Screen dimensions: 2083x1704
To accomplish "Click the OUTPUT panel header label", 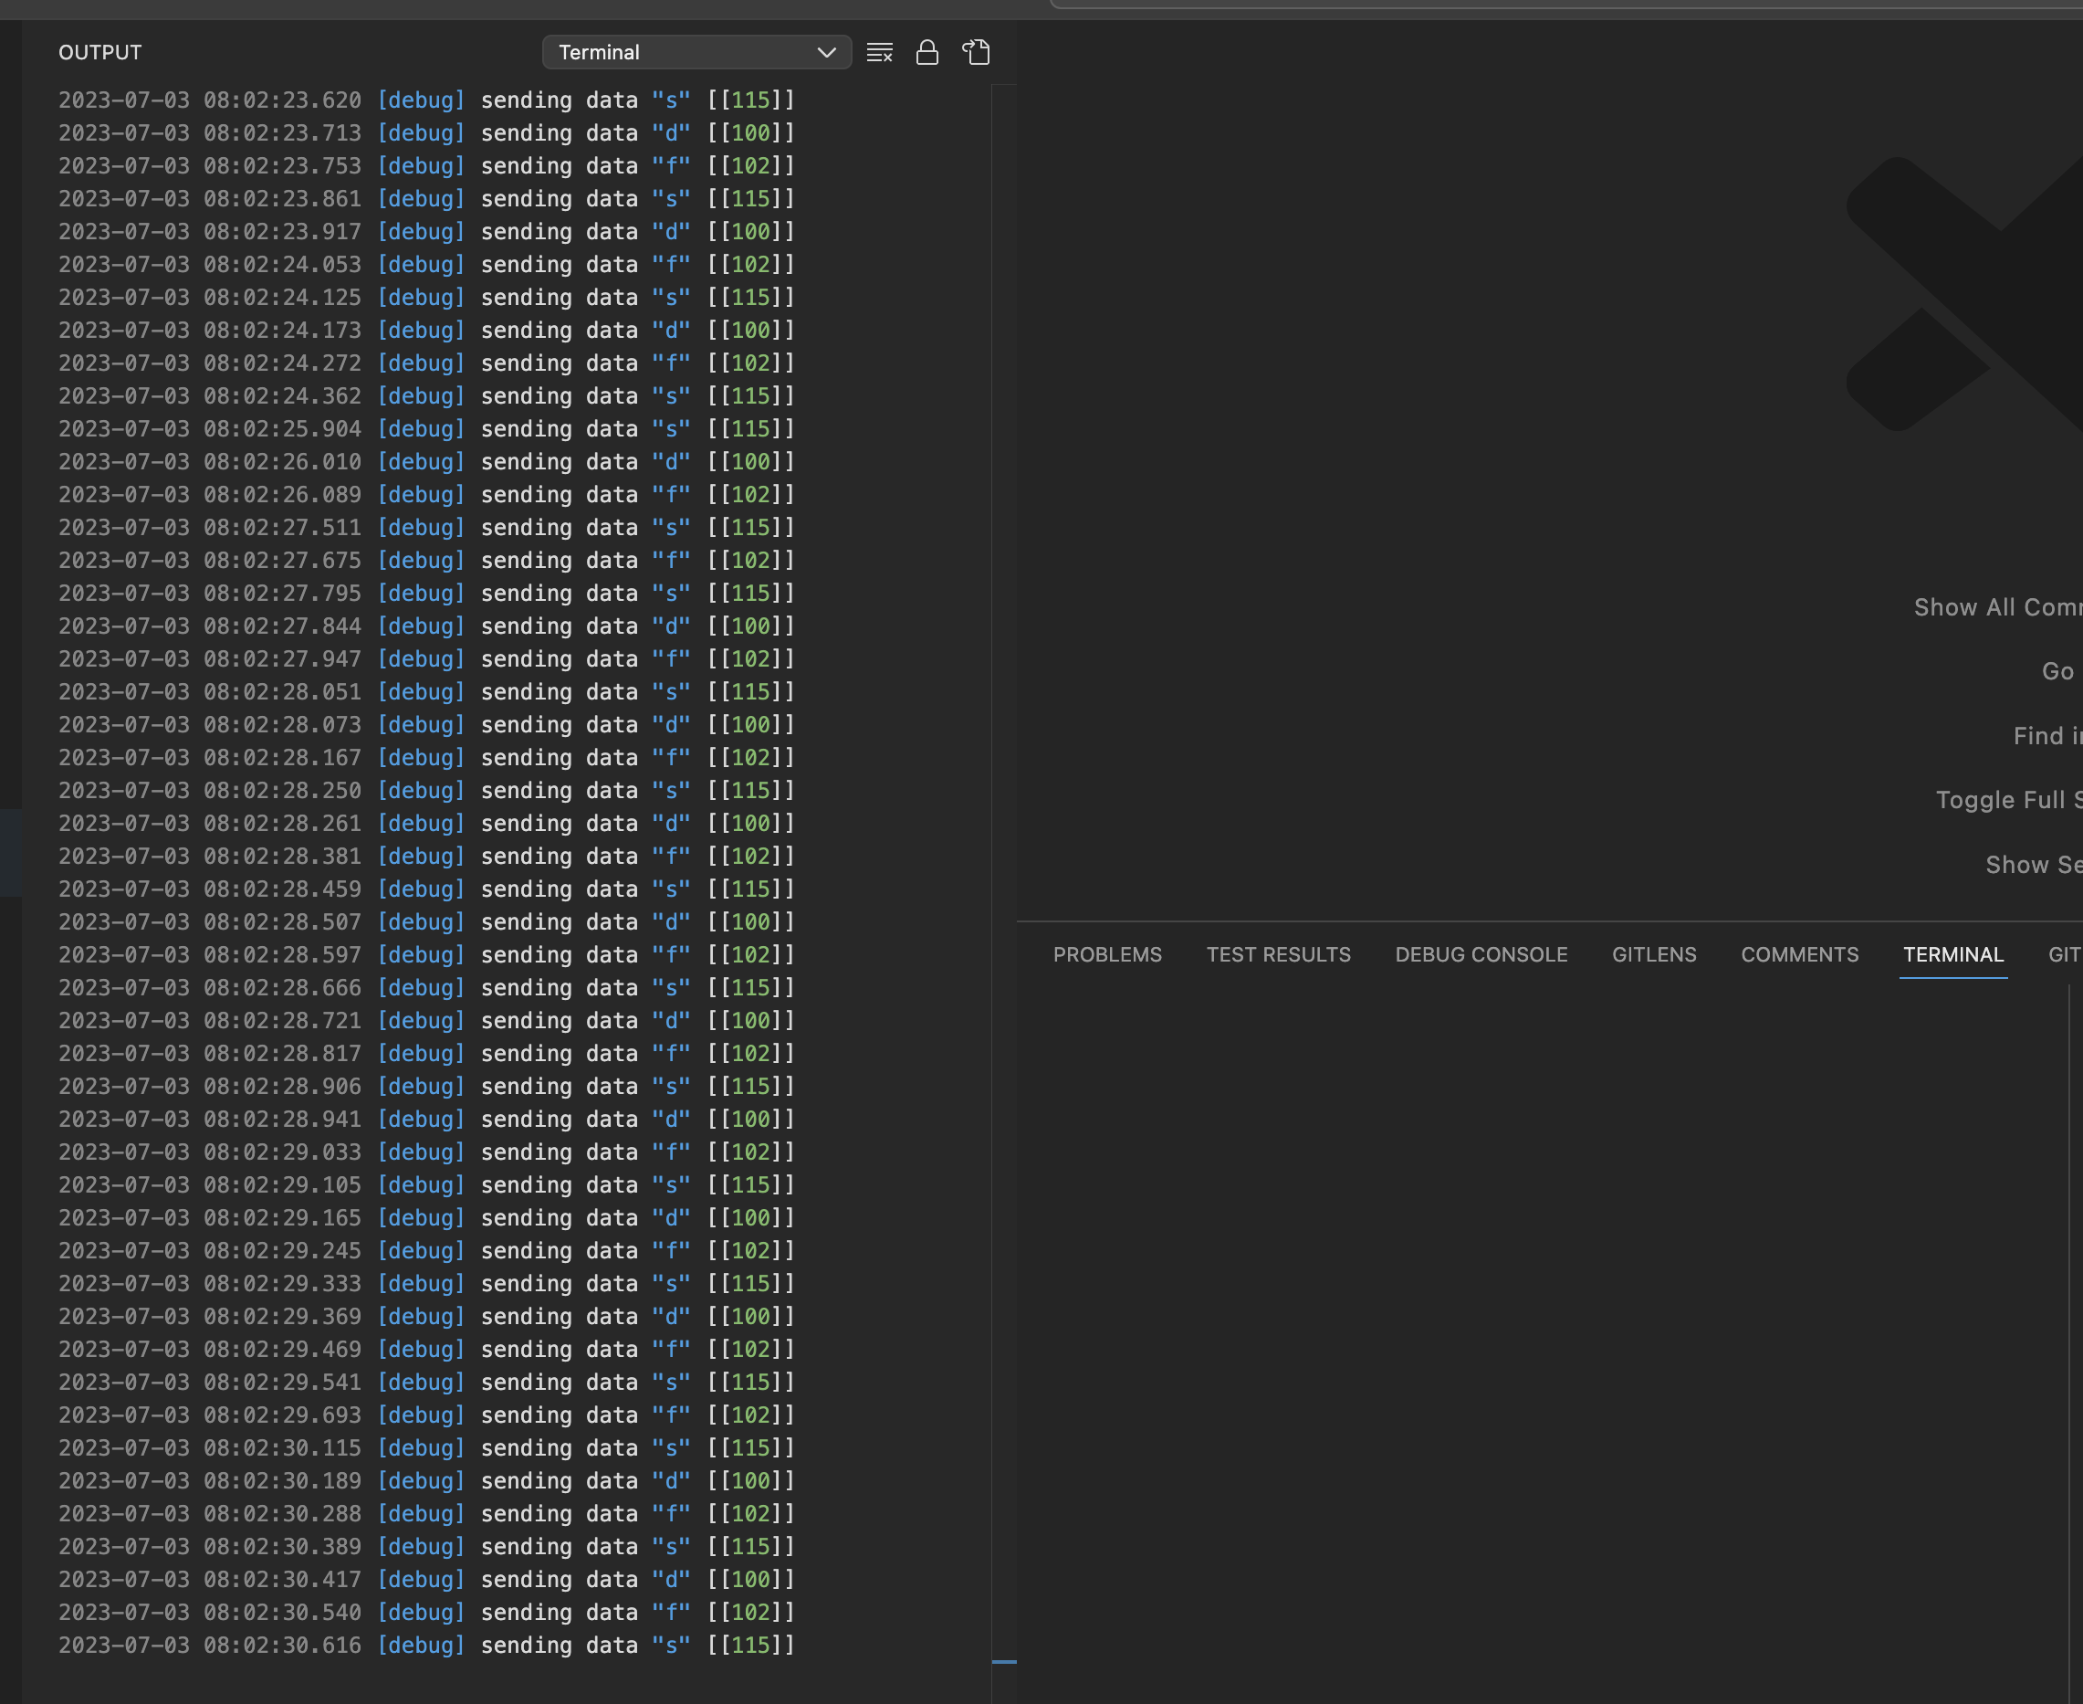I will [99, 52].
